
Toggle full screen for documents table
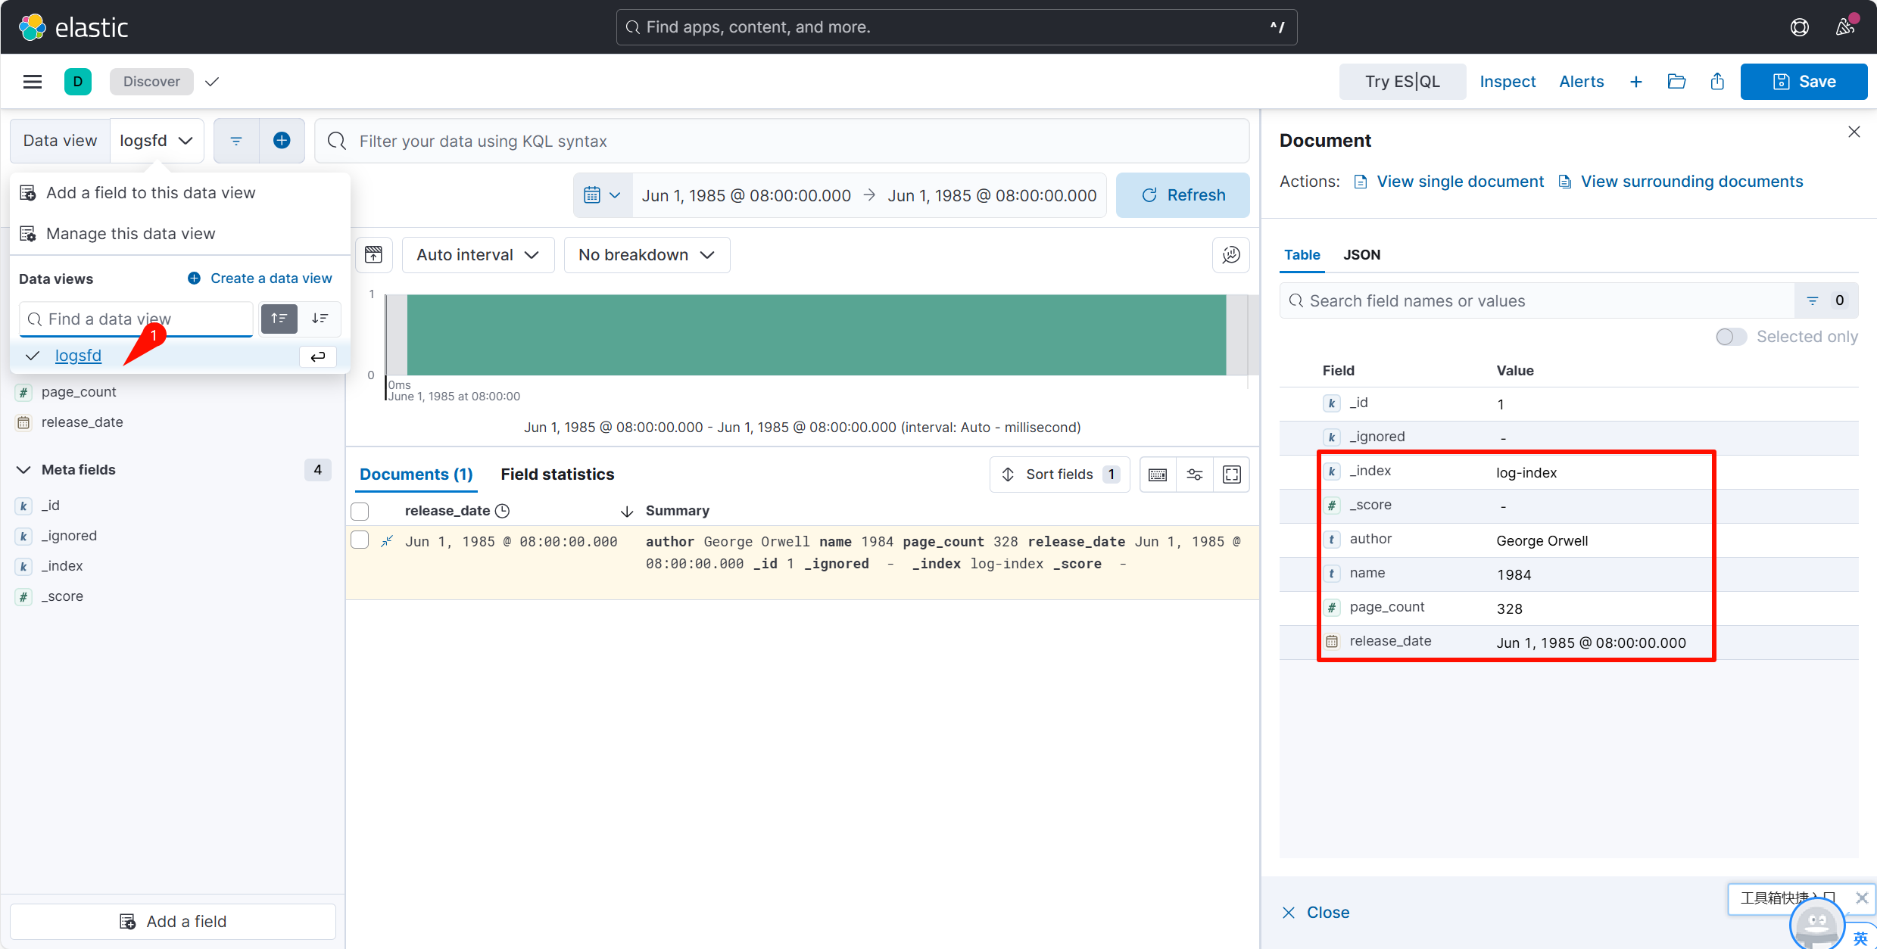[1232, 474]
